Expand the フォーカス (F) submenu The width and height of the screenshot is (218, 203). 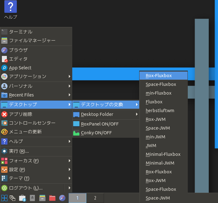(x=36, y=161)
